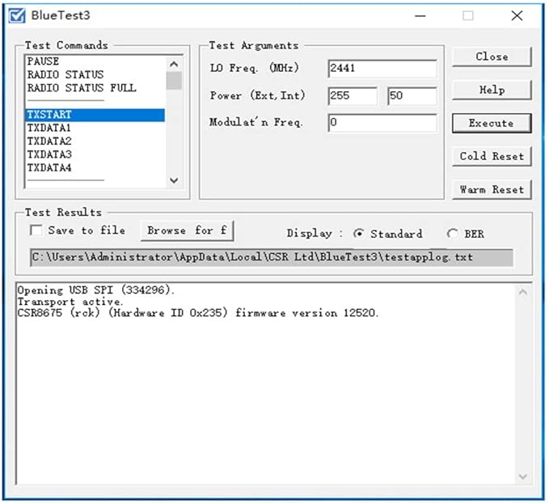Open the Browse for file button
This screenshot has height=503, width=549.
coord(187,230)
